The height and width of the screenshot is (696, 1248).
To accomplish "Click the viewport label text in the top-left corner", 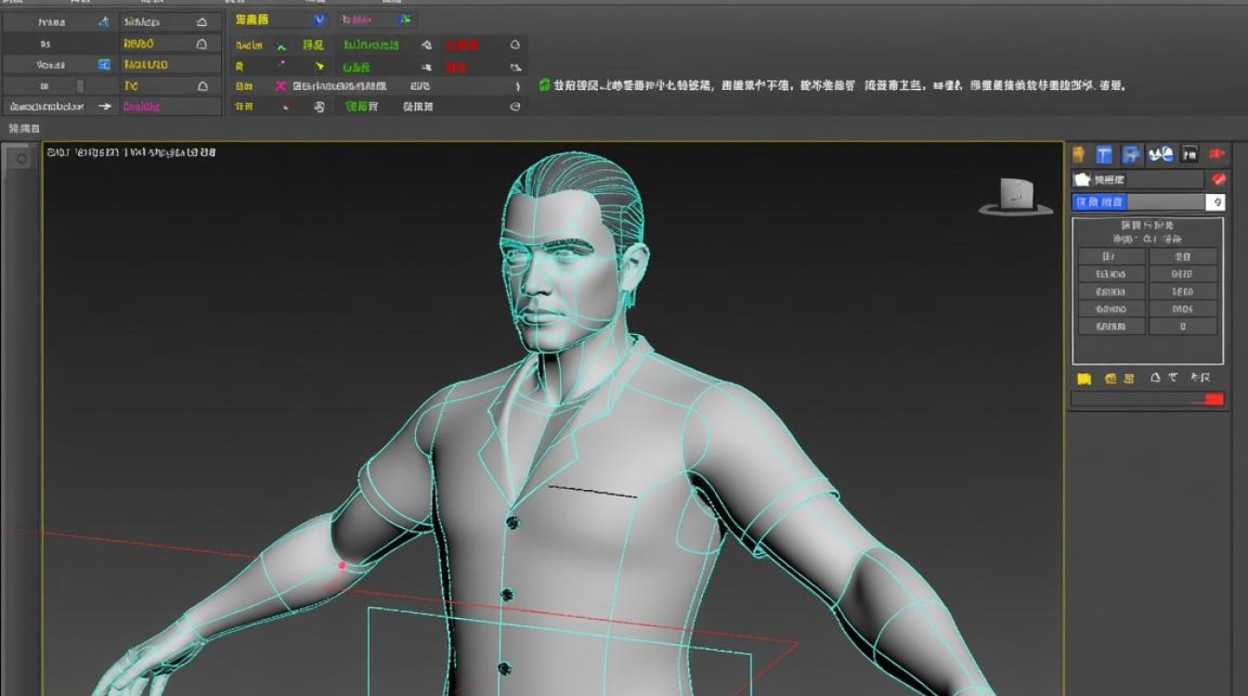I will click(130, 151).
